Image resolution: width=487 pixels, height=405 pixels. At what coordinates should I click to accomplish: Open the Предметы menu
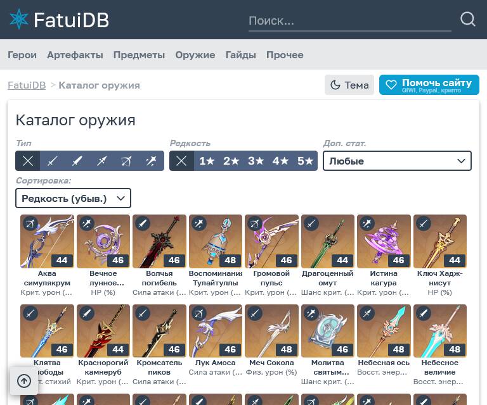139,55
